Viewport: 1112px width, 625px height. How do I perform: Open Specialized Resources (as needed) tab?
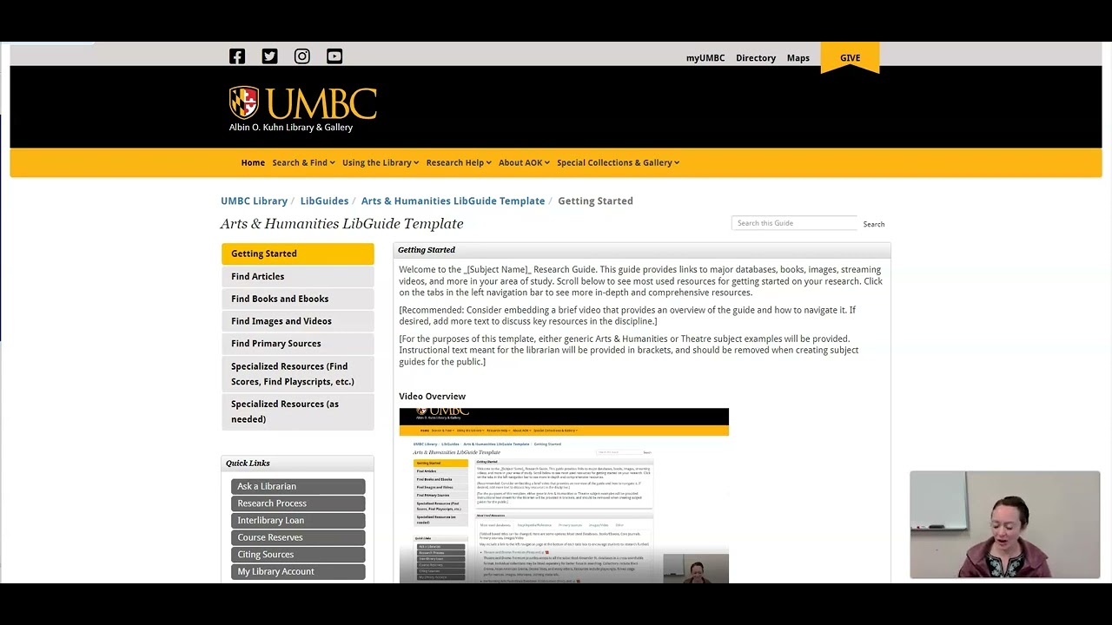298,411
